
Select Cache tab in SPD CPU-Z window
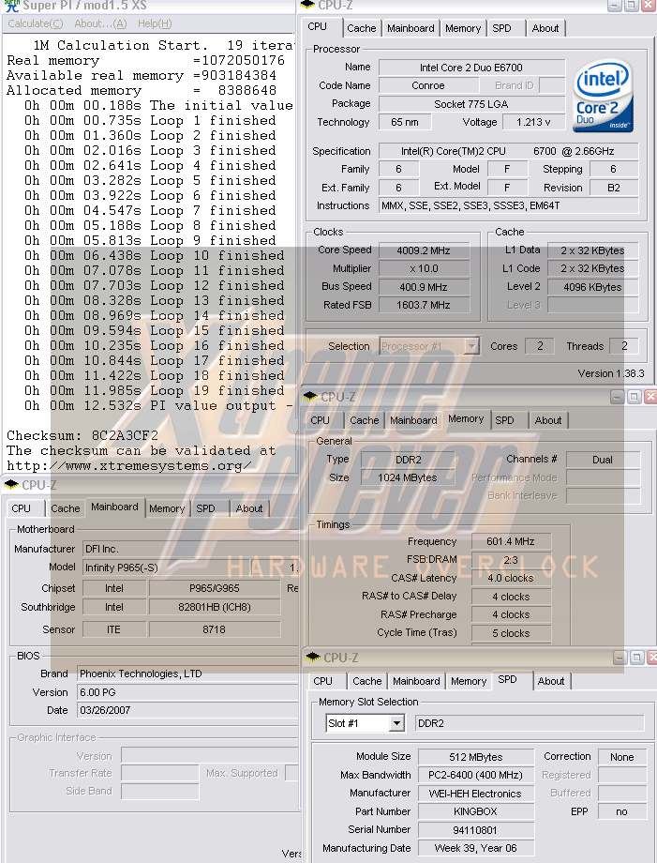(366, 681)
